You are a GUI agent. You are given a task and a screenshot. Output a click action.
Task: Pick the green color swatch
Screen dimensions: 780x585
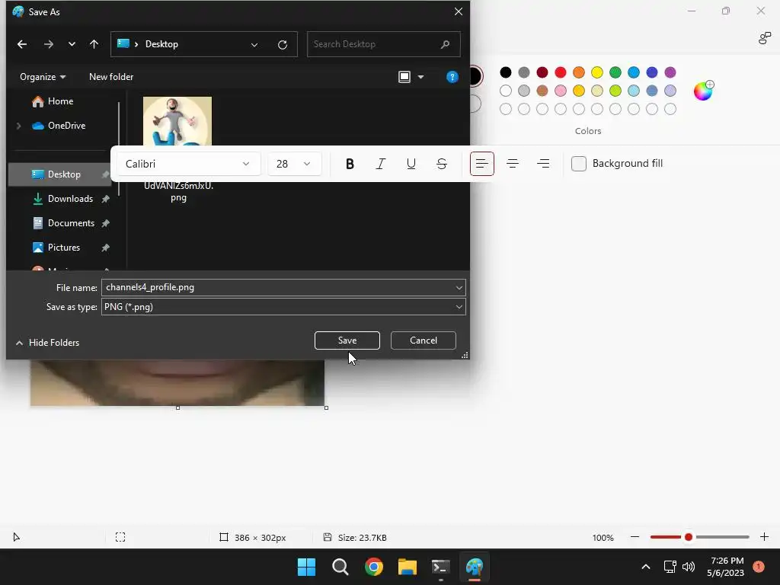615,72
